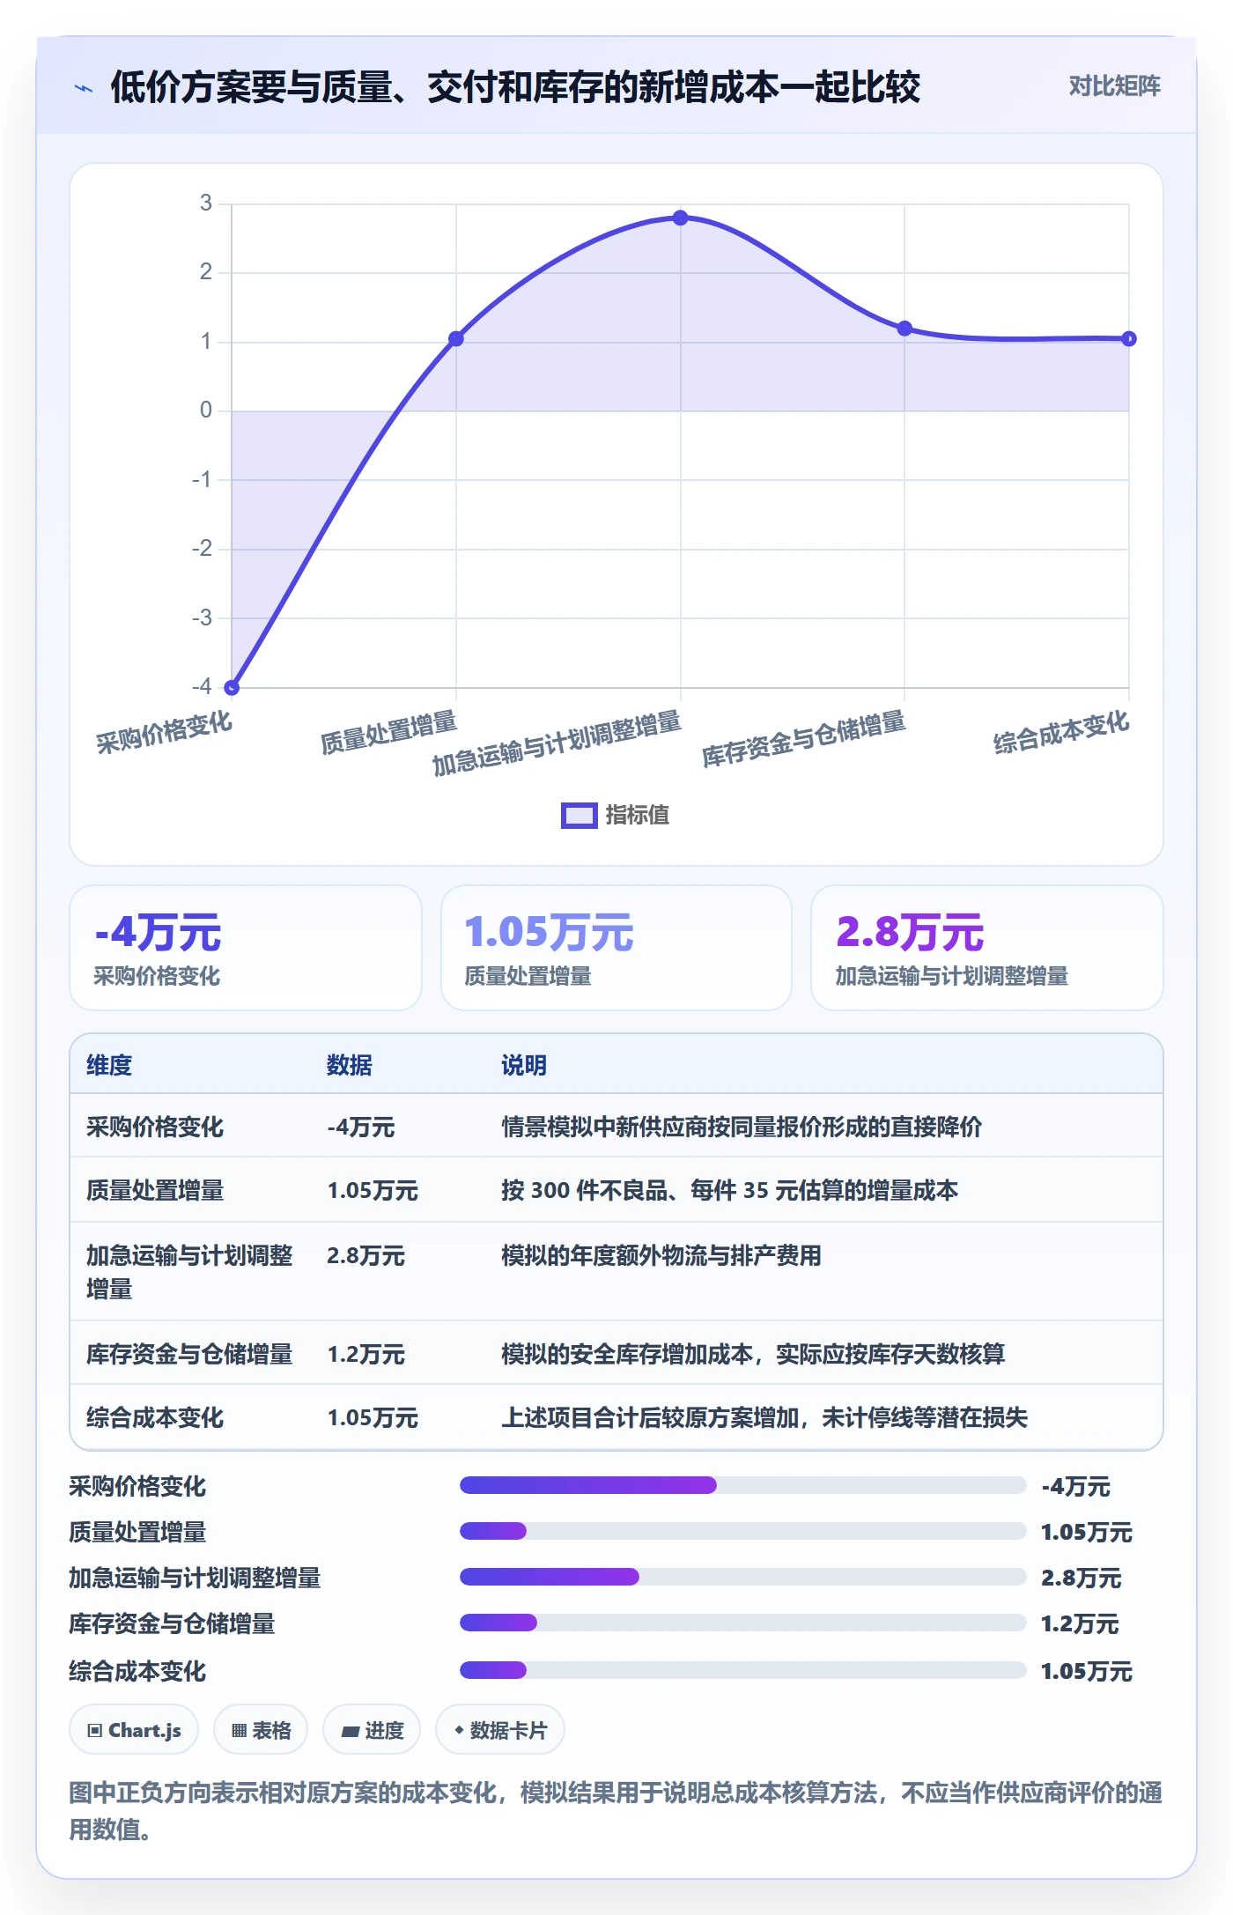Click the main title 低价方案要与质量

(x=515, y=87)
